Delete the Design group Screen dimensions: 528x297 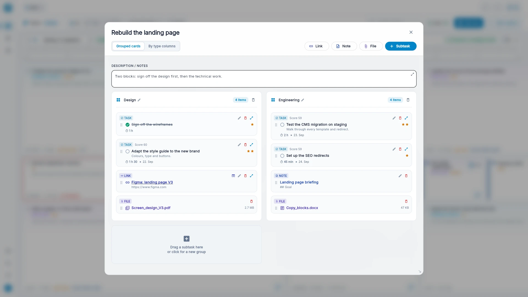pyautogui.click(x=253, y=100)
